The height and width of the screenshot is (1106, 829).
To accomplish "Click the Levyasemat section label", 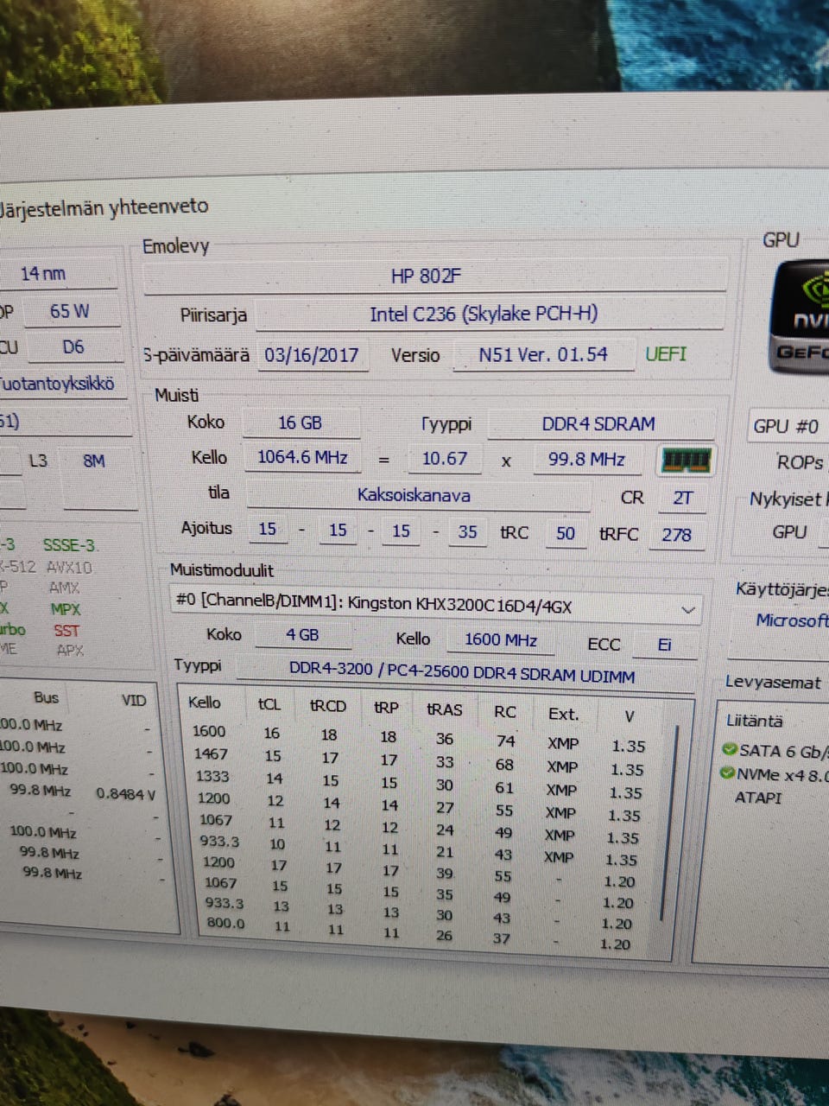I will [773, 682].
